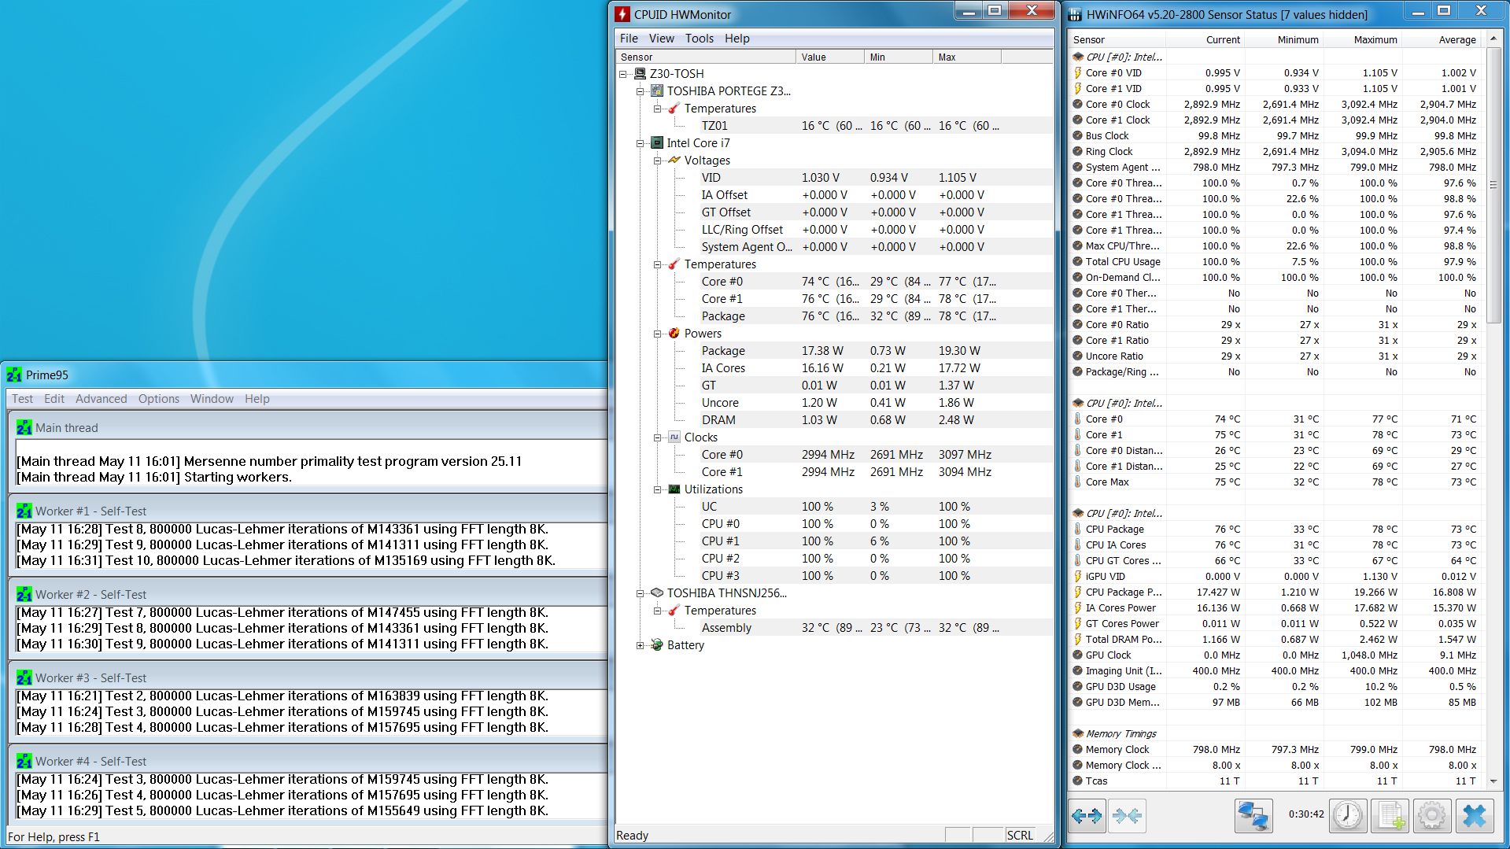Screen dimensions: 1510x849
Task: Select the Memory Clock row in HWiNFO
Action: pyautogui.click(x=1276, y=749)
